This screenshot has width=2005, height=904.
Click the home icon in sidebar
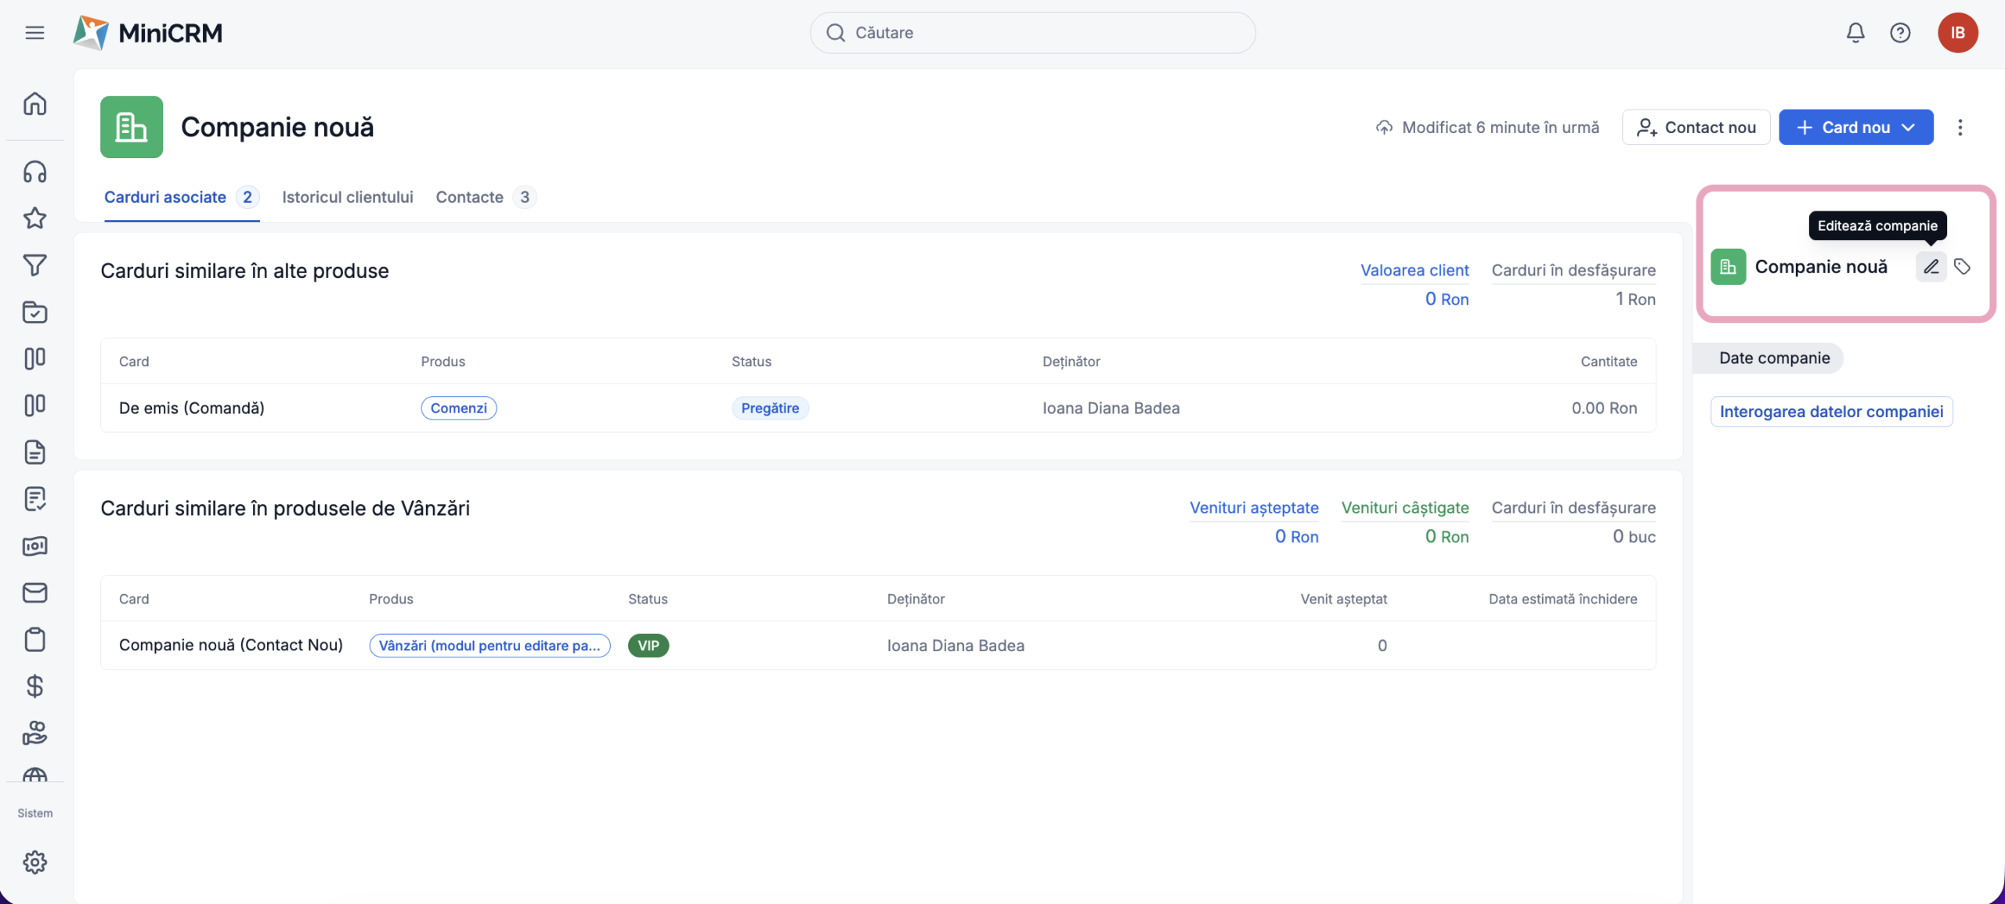34,104
